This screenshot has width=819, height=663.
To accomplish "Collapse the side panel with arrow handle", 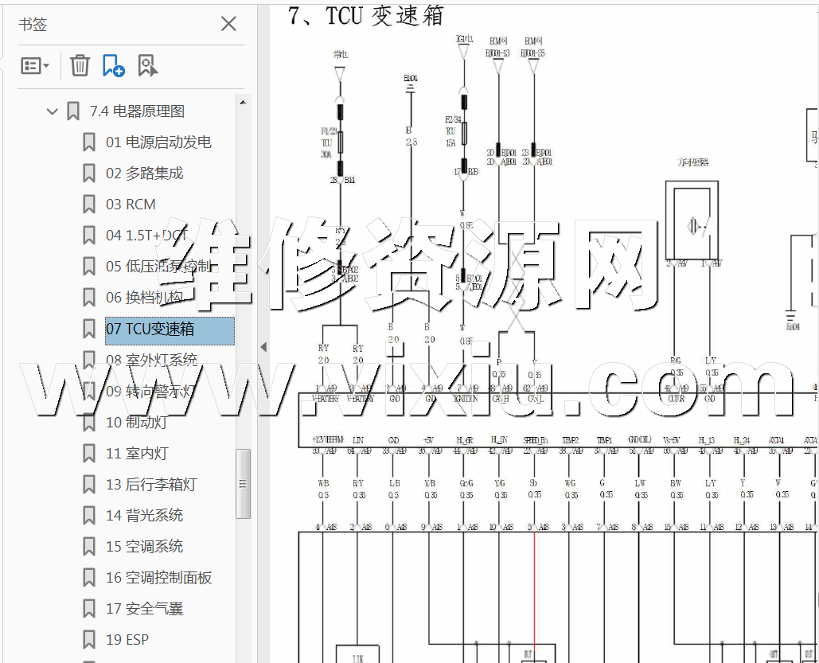I will point(263,347).
